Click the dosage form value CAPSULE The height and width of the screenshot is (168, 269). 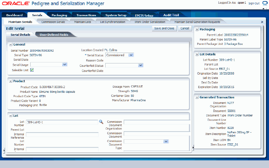(137, 86)
